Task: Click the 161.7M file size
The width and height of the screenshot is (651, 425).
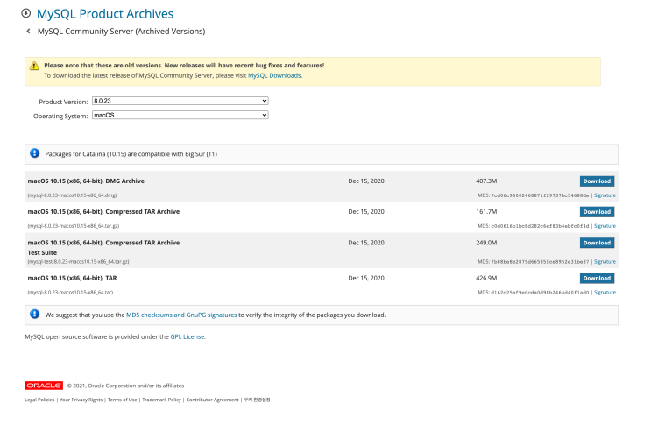Action: pos(486,212)
